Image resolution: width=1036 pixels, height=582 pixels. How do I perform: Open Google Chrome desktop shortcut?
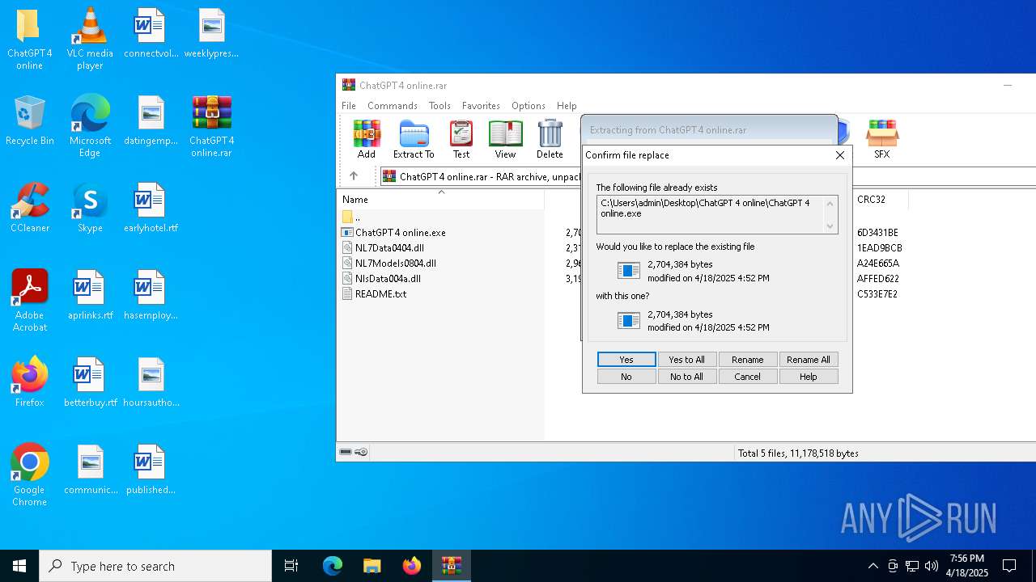pyautogui.click(x=29, y=476)
